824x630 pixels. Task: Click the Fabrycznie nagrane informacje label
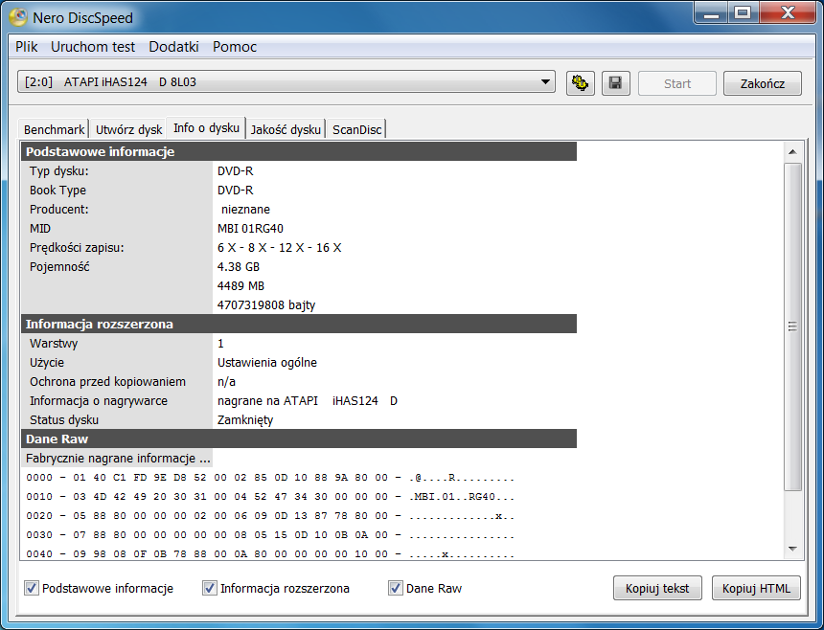(x=118, y=459)
